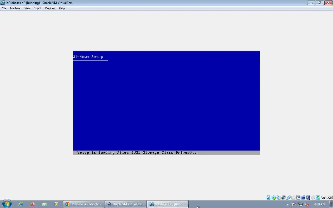The height and width of the screenshot is (208, 333).
Task: Show hidden system tray icons arrow
Action: (x=288, y=204)
